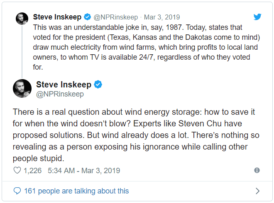The height and width of the screenshot is (203, 274).
Task: Expand conversation with right chevron arrow
Action: pyautogui.click(x=257, y=191)
